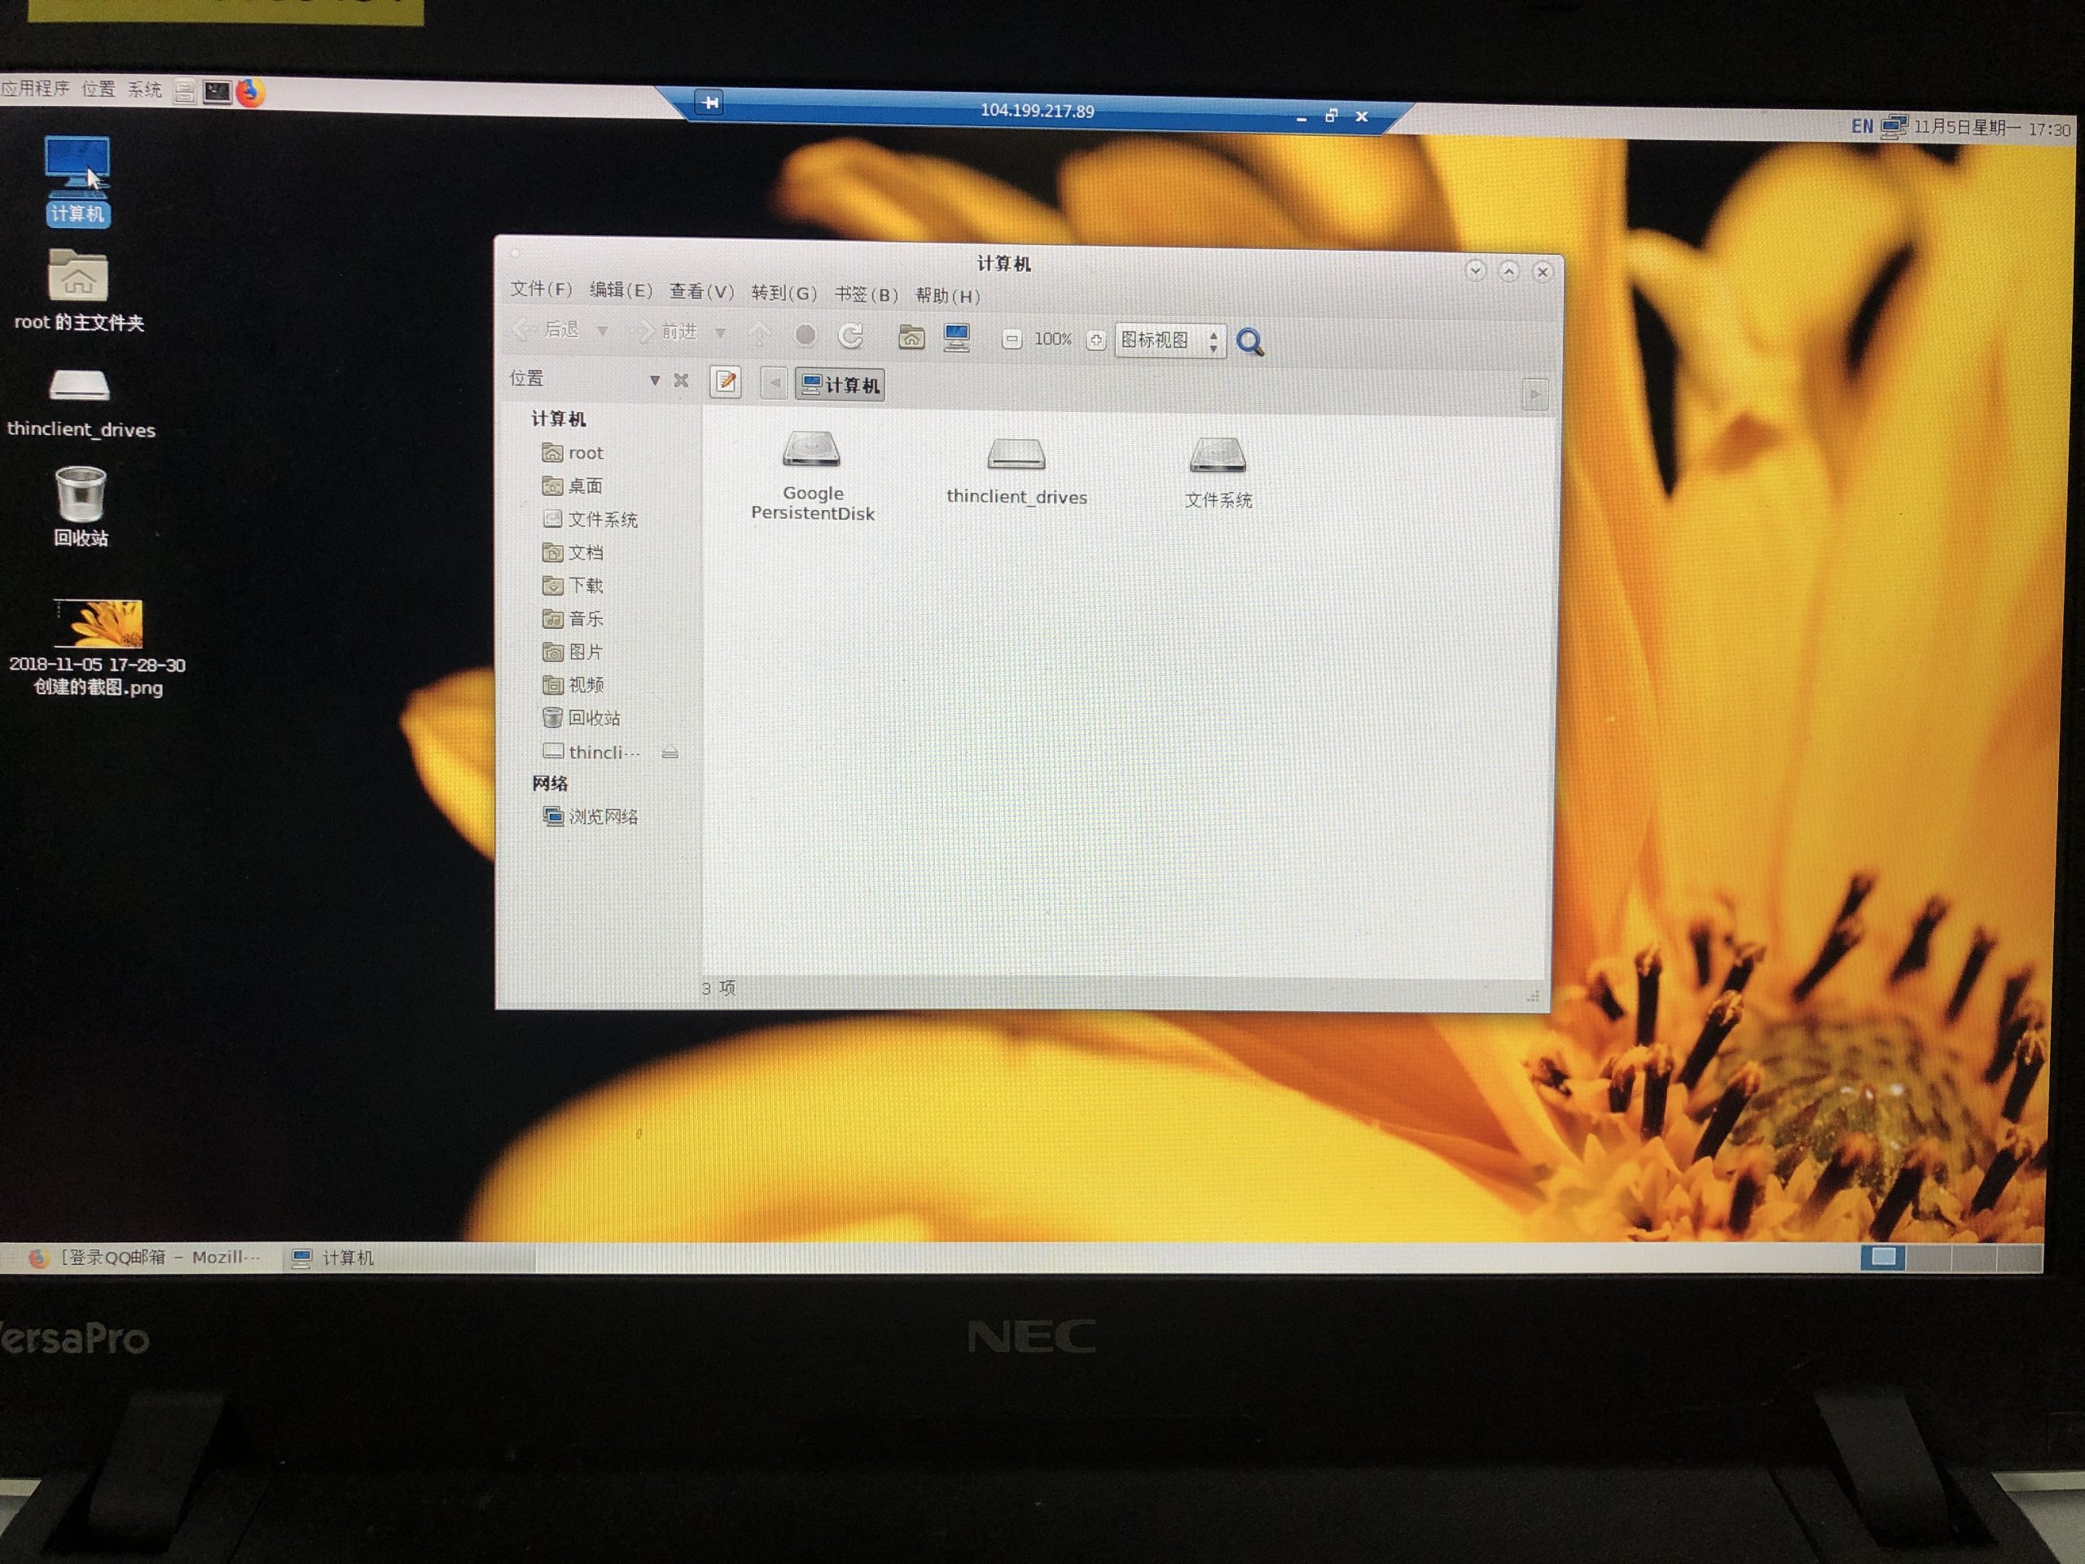Launch terminal from top panel
This screenshot has height=1564, width=2085.
coord(217,91)
